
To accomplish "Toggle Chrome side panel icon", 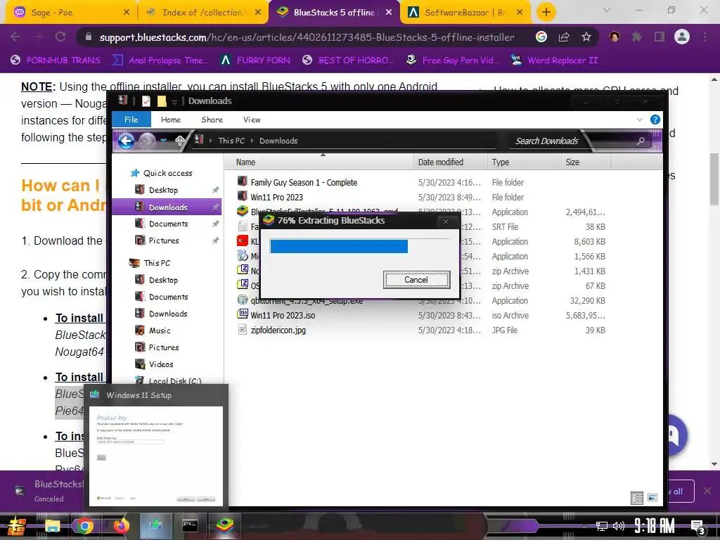I will coord(660,37).
